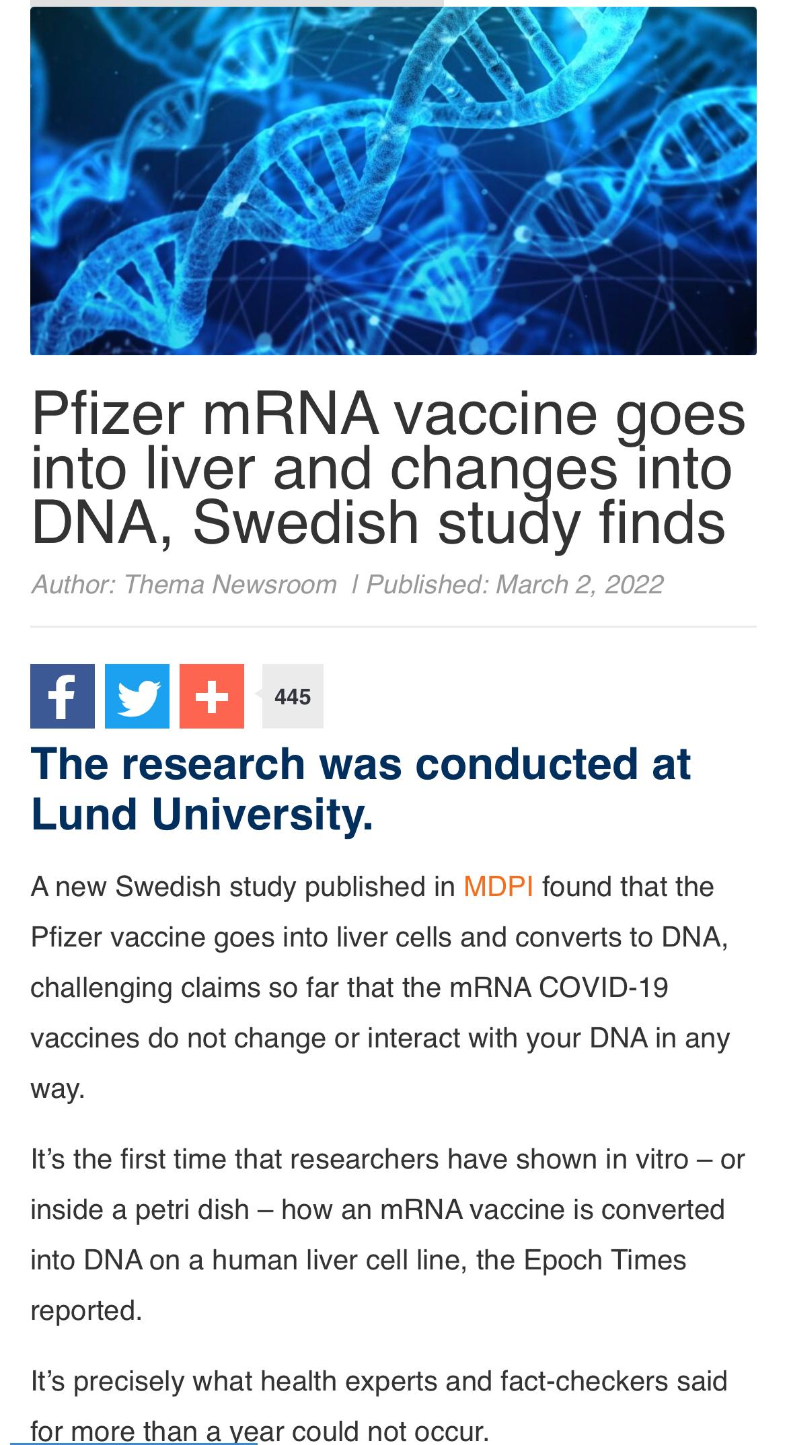Screen dimensions: 787x1445
Task: Click the Pfizer mRNA vaccine headline
Action: [388, 468]
